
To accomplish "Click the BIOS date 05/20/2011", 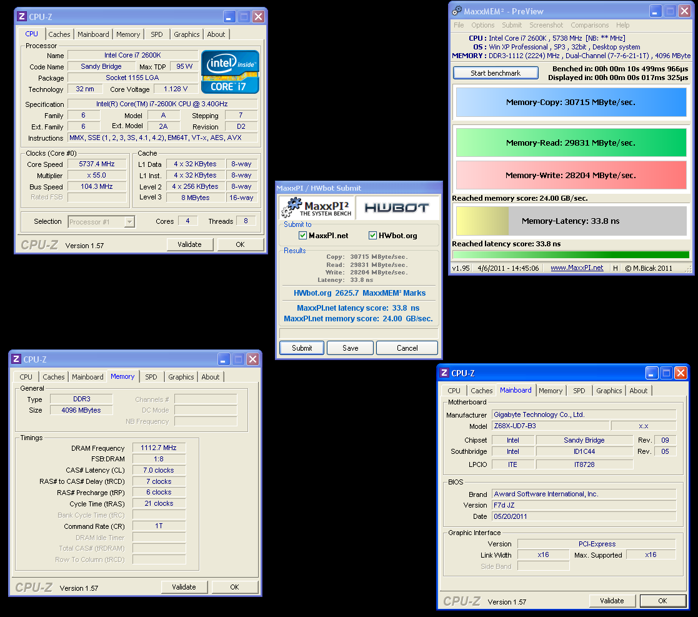I will coord(584,517).
